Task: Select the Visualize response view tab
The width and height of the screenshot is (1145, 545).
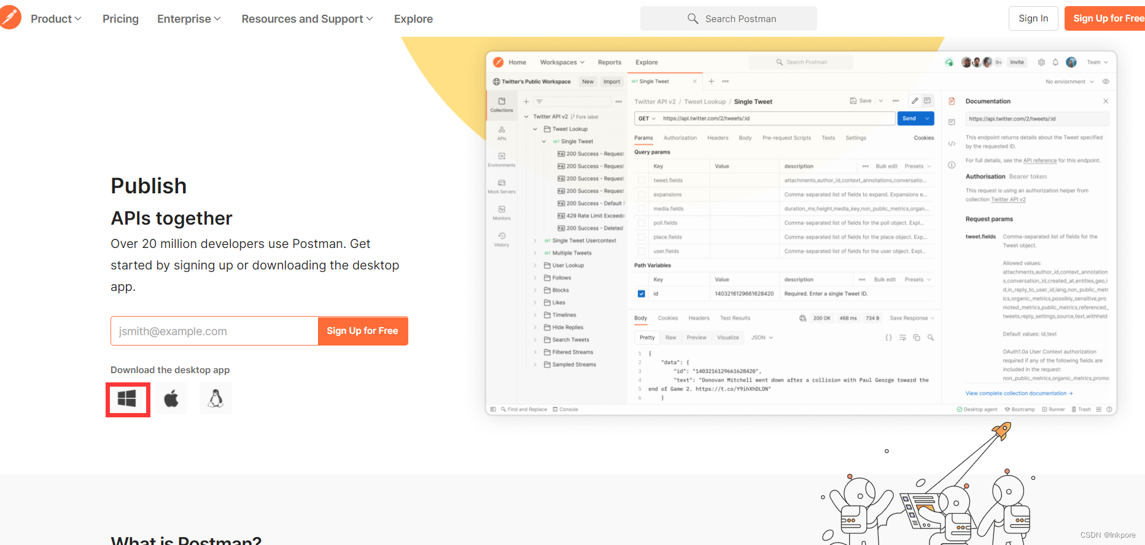Action: pyautogui.click(x=728, y=338)
